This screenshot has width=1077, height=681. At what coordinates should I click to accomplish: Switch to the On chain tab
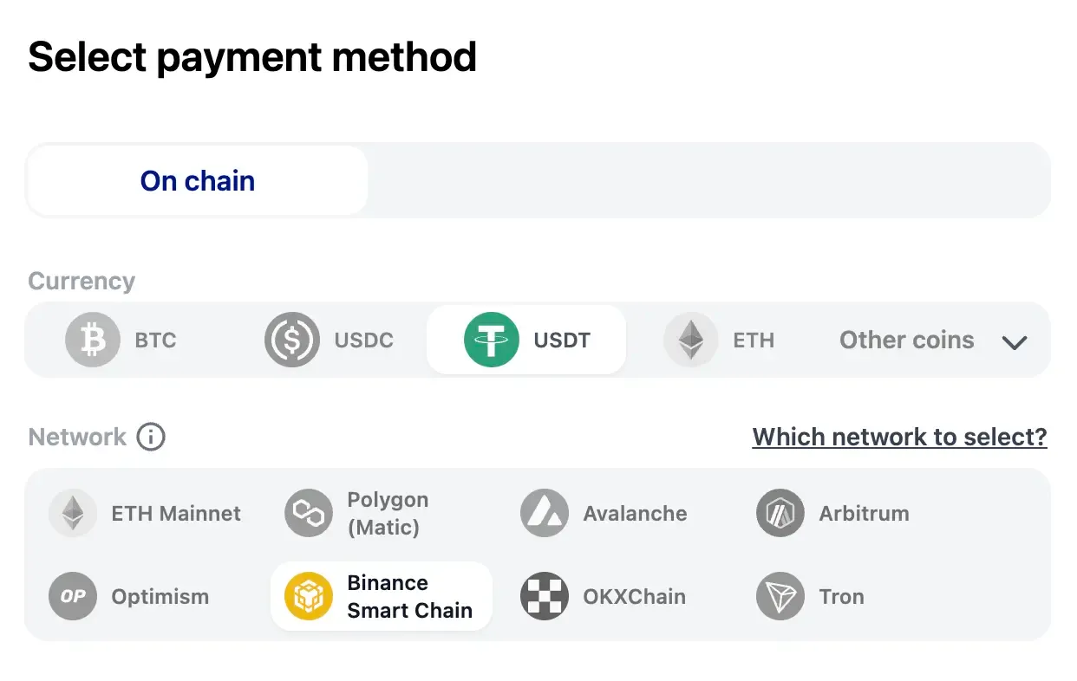pos(197,180)
